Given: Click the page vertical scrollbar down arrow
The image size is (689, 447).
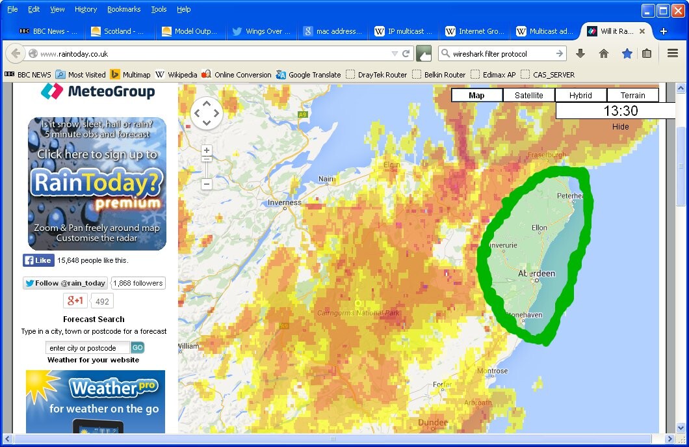Looking at the screenshot, I should (x=681, y=427).
